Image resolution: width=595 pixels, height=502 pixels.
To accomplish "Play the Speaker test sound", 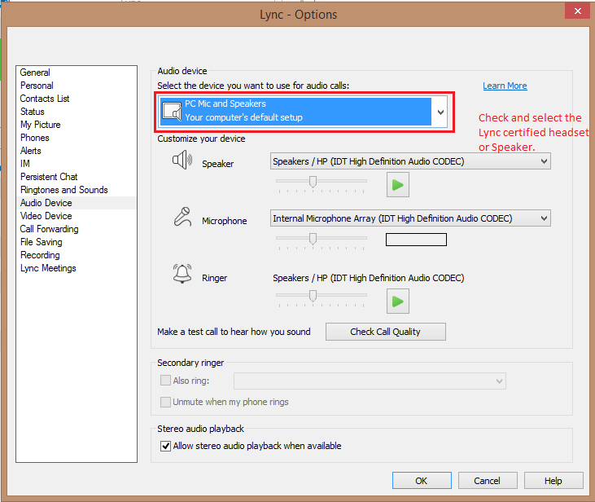I will (x=398, y=185).
